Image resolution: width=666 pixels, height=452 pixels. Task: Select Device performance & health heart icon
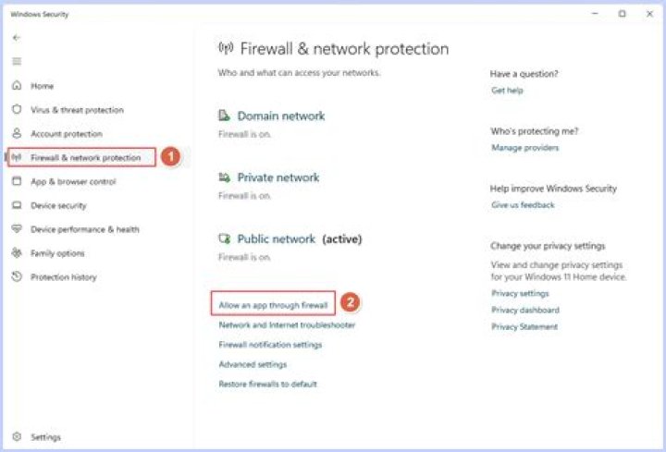[x=17, y=229]
